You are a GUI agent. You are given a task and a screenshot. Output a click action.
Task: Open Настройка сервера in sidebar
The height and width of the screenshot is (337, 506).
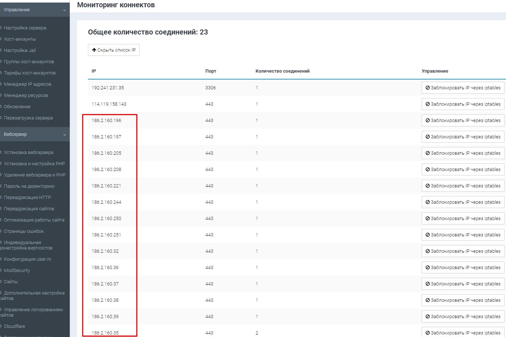[25, 28]
